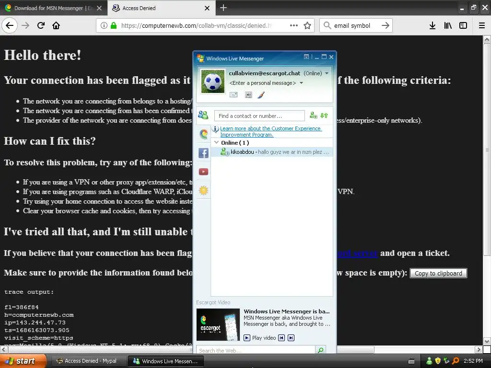Click the horizontal scrollbar right arrow
Image resolution: width=491 pixels, height=368 pixels.
click(478, 349)
